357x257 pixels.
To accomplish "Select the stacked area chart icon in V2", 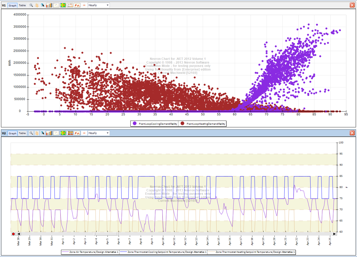I will click(x=70, y=133).
